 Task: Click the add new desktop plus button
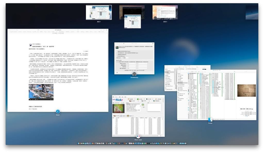tap(252, 12)
